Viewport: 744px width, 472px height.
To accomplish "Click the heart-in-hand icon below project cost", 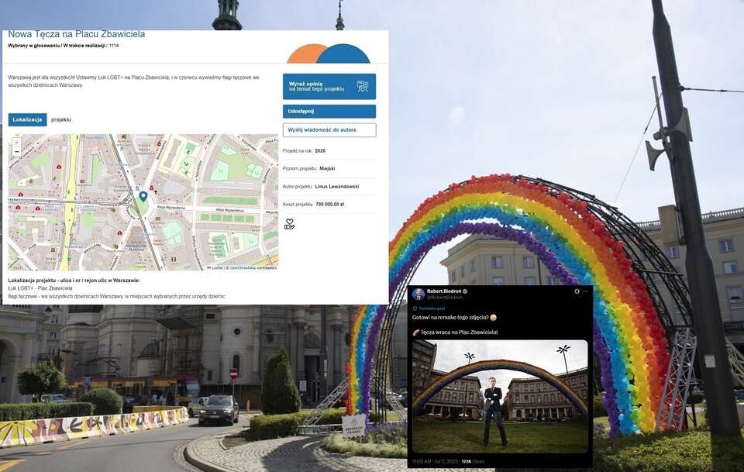I will tap(289, 225).
